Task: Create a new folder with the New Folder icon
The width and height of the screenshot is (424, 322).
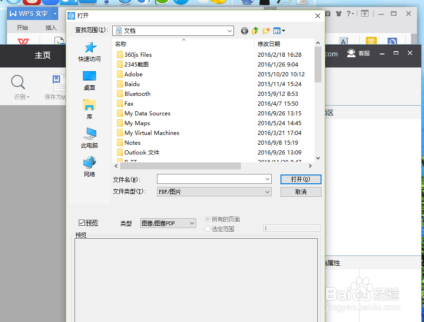Action: click(x=266, y=31)
